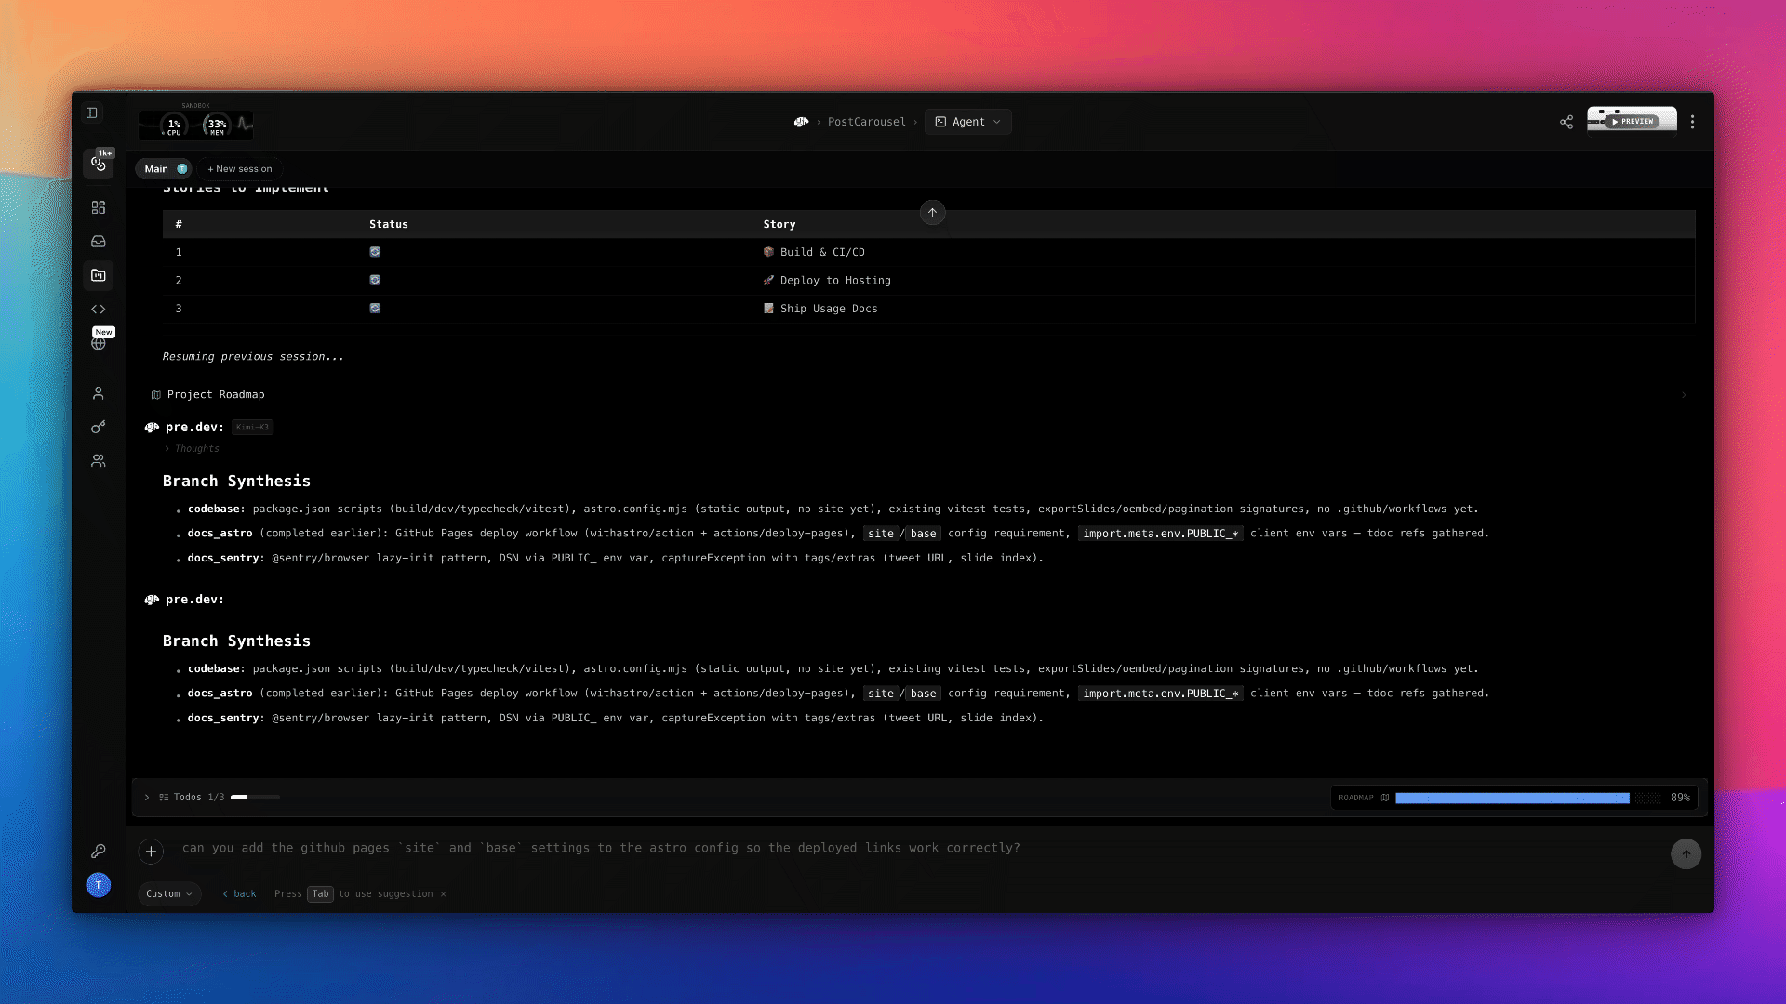Open the globe icon marked New
Image resolution: width=1786 pixels, height=1004 pixels.
pyautogui.click(x=99, y=343)
